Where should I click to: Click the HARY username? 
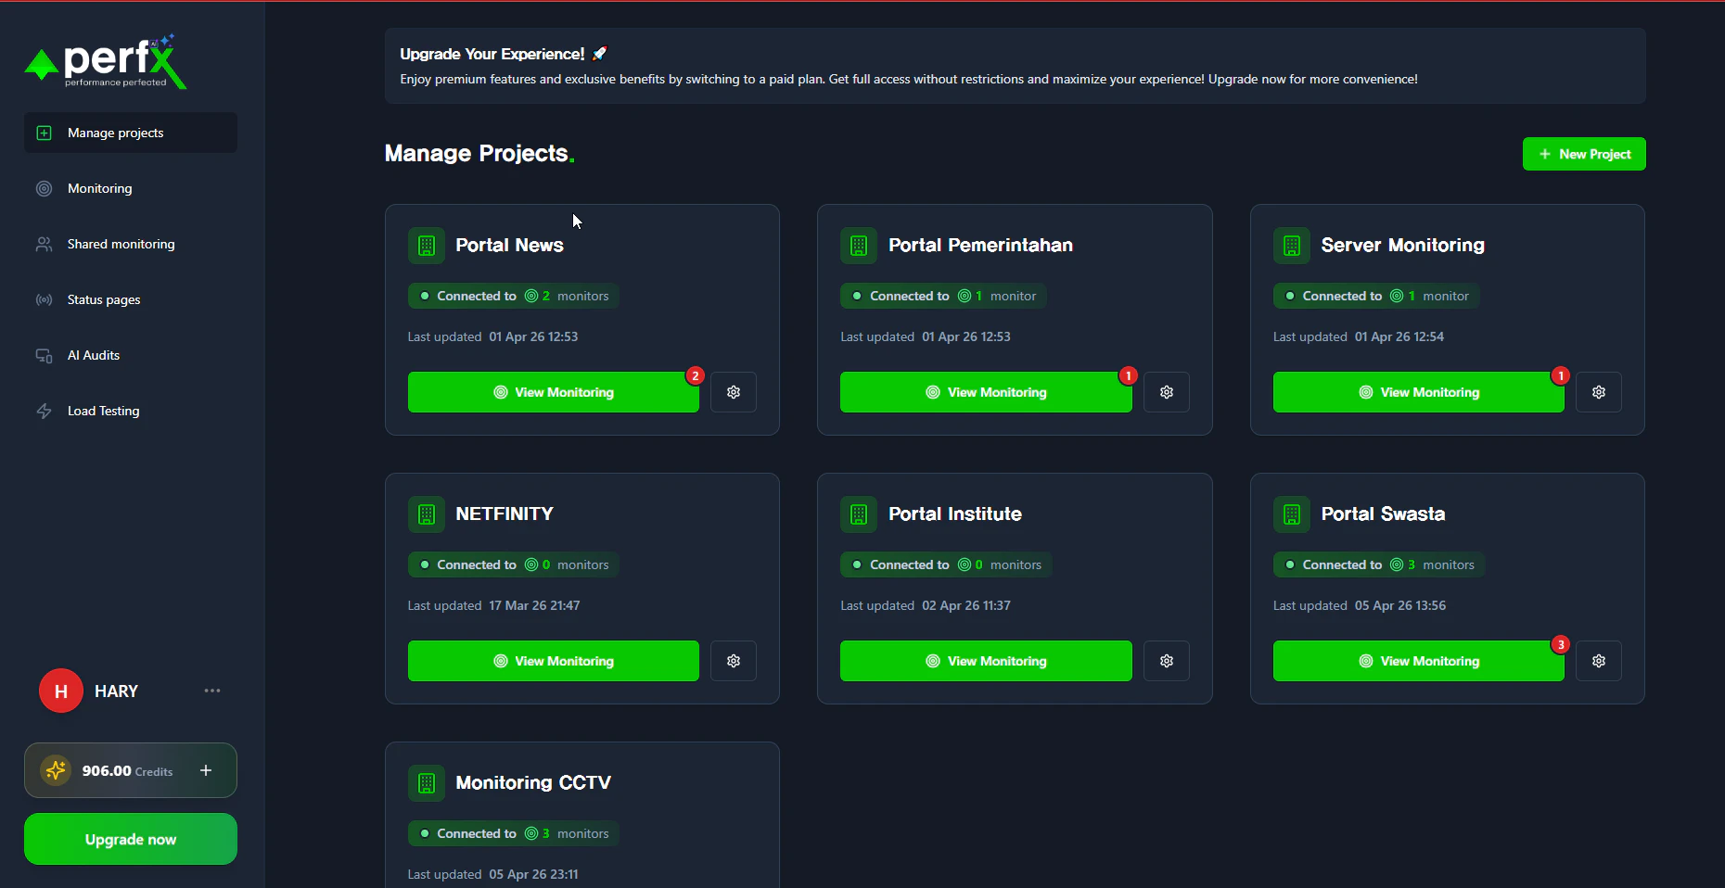click(x=116, y=691)
